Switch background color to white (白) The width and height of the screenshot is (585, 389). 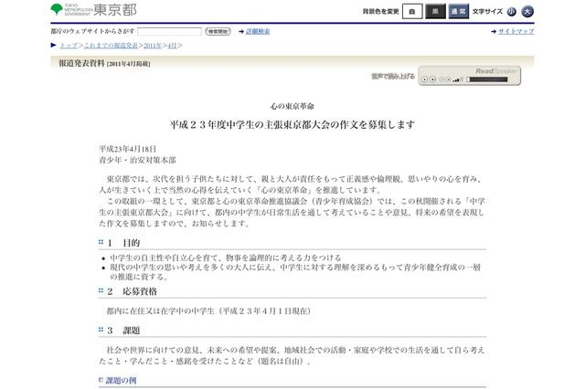coord(412,12)
